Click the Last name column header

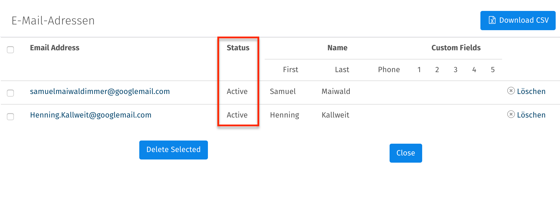click(342, 70)
